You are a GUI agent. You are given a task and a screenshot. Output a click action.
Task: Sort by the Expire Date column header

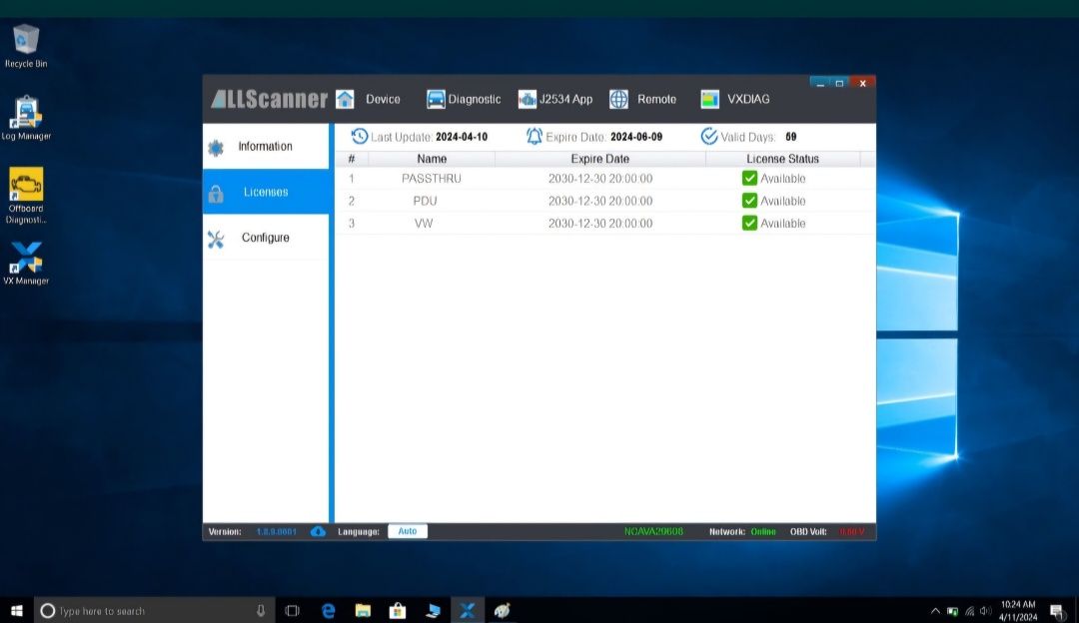click(600, 159)
